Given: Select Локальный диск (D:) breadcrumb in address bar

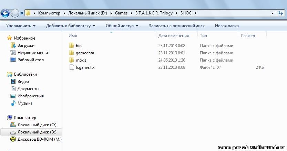Looking at the screenshot, I should point(88,13).
